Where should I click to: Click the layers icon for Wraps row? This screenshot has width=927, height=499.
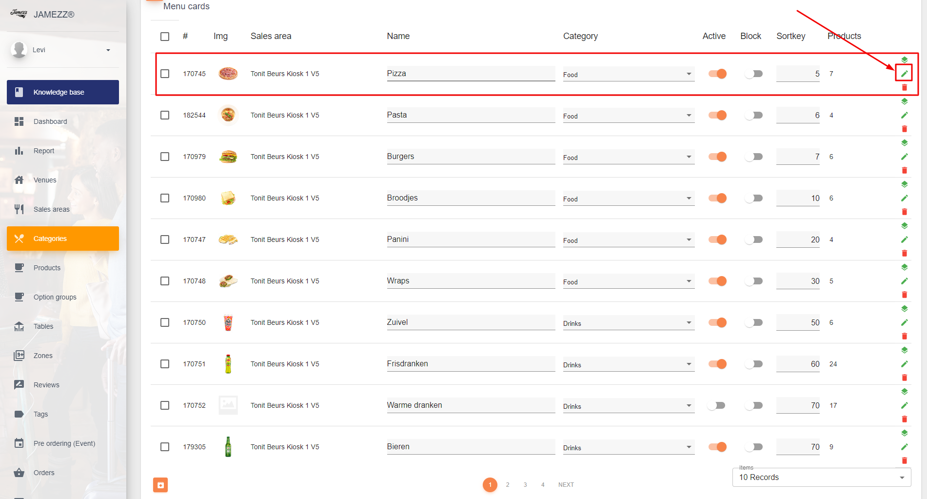(904, 267)
